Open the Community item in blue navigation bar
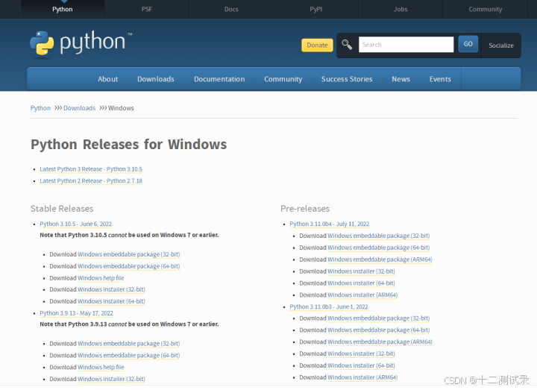This screenshot has width=537, height=390. [283, 79]
